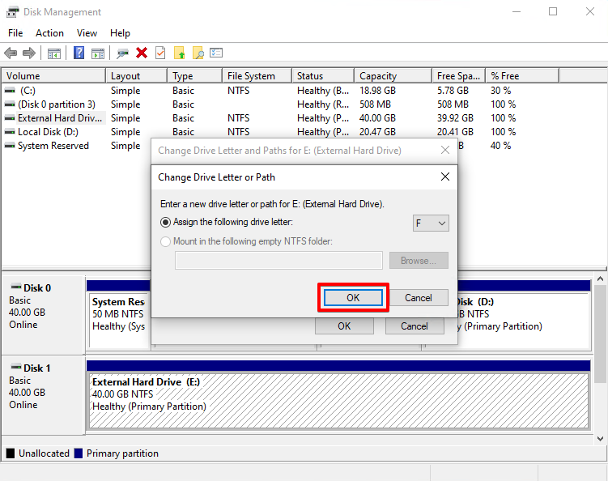
Task: Sort by the Volume column header
Action: [x=53, y=75]
